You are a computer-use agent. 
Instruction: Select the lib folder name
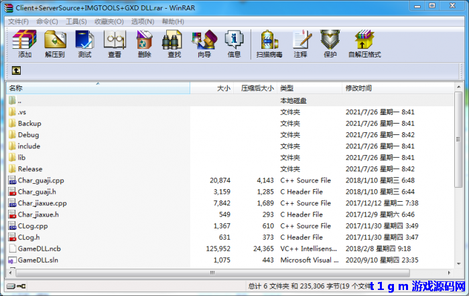click(x=21, y=158)
